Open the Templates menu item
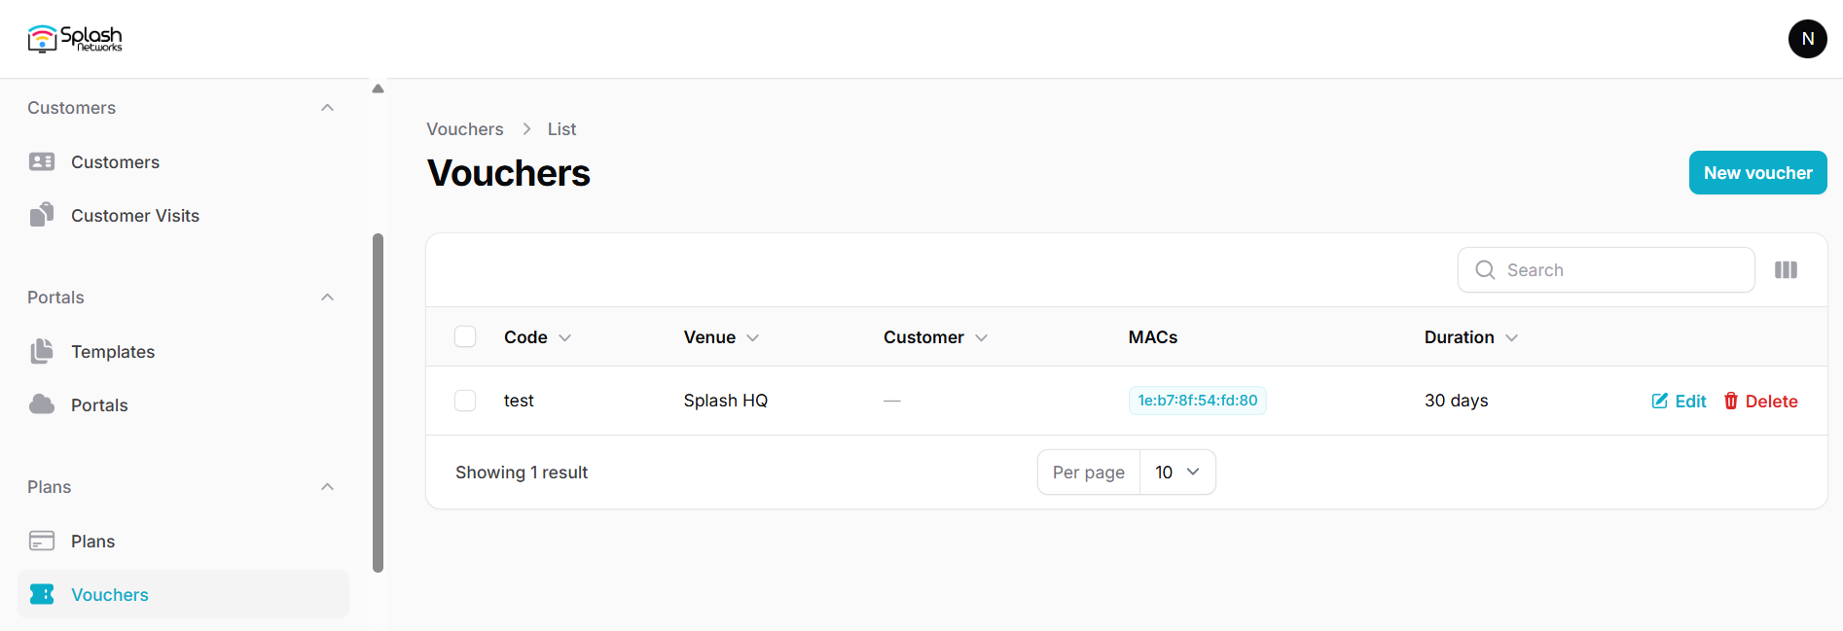Viewport: 1843px width, 631px height. pos(183,351)
